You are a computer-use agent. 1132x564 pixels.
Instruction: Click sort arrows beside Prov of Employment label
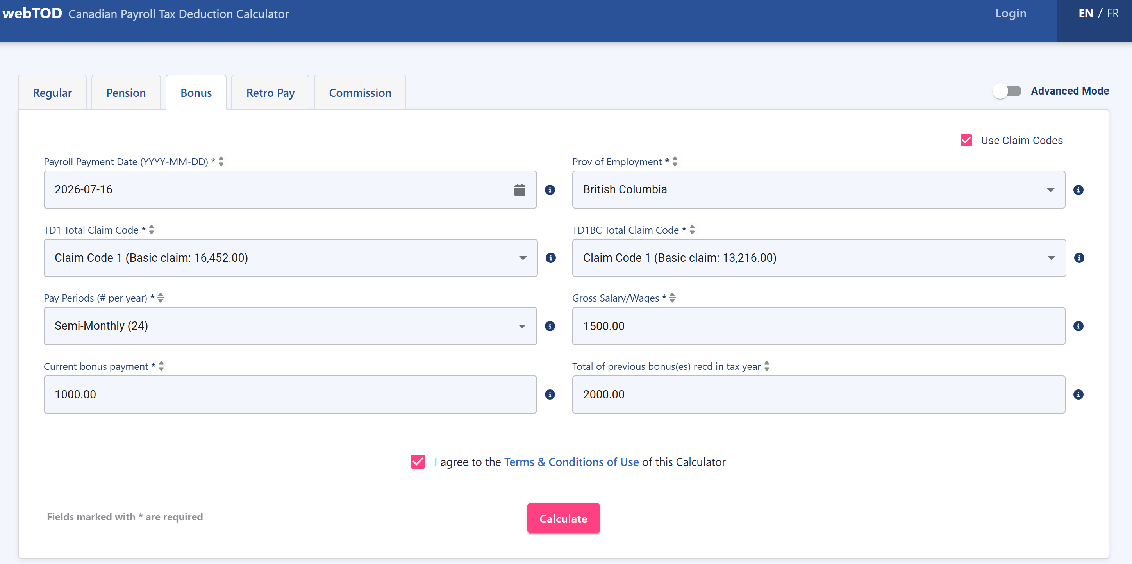point(675,162)
